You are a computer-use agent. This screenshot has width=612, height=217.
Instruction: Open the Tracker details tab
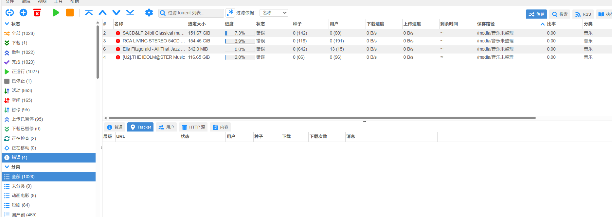tap(141, 127)
